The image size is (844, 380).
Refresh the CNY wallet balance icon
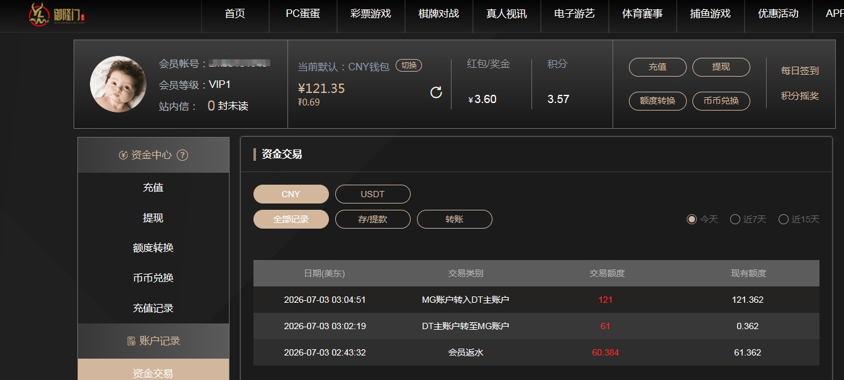[x=436, y=93]
